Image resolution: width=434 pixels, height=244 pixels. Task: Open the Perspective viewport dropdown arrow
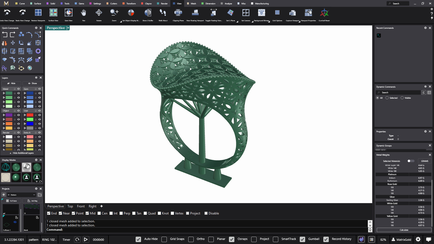(68, 28)
